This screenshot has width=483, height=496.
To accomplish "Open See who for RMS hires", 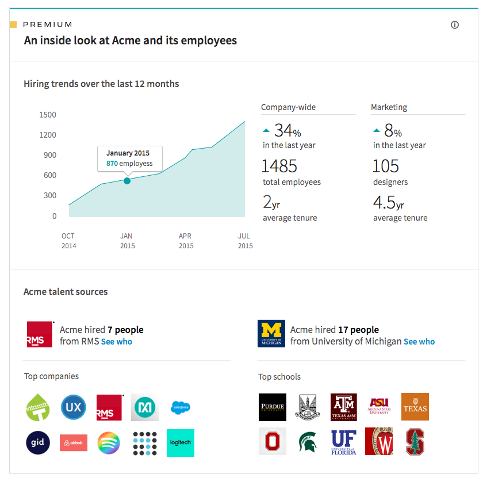I will 117,342.
